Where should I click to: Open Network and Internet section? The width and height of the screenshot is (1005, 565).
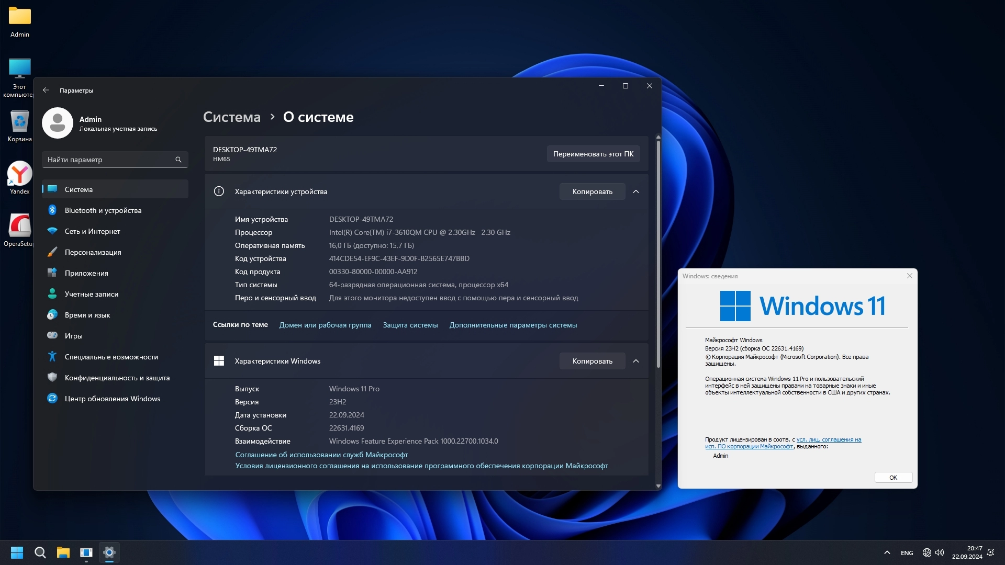(92, 231)
